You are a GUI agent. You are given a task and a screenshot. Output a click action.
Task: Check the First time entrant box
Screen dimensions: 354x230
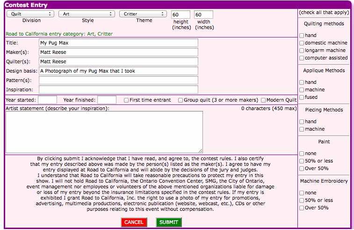coord(126,100)
